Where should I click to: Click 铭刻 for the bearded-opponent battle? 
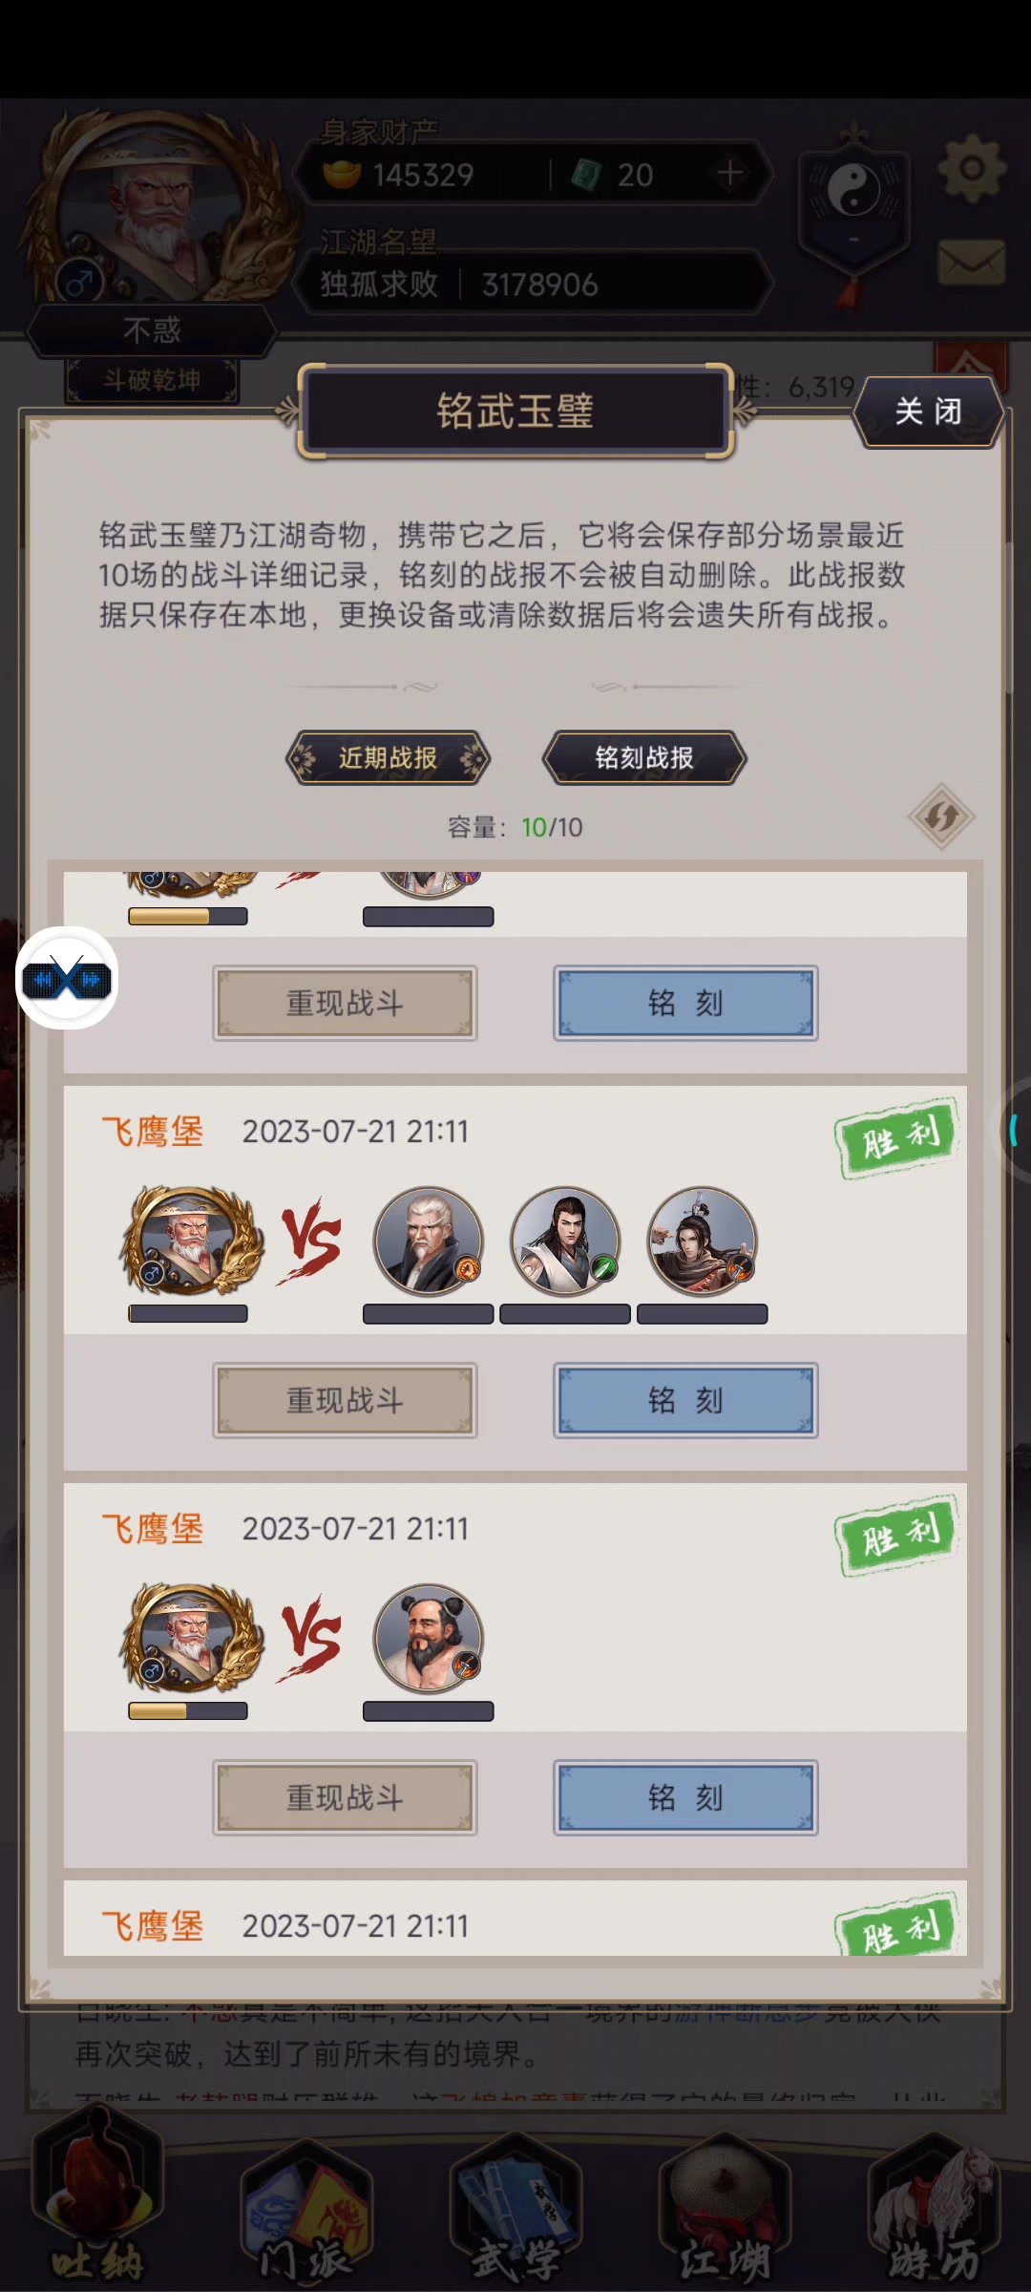tap(685, 1797)
